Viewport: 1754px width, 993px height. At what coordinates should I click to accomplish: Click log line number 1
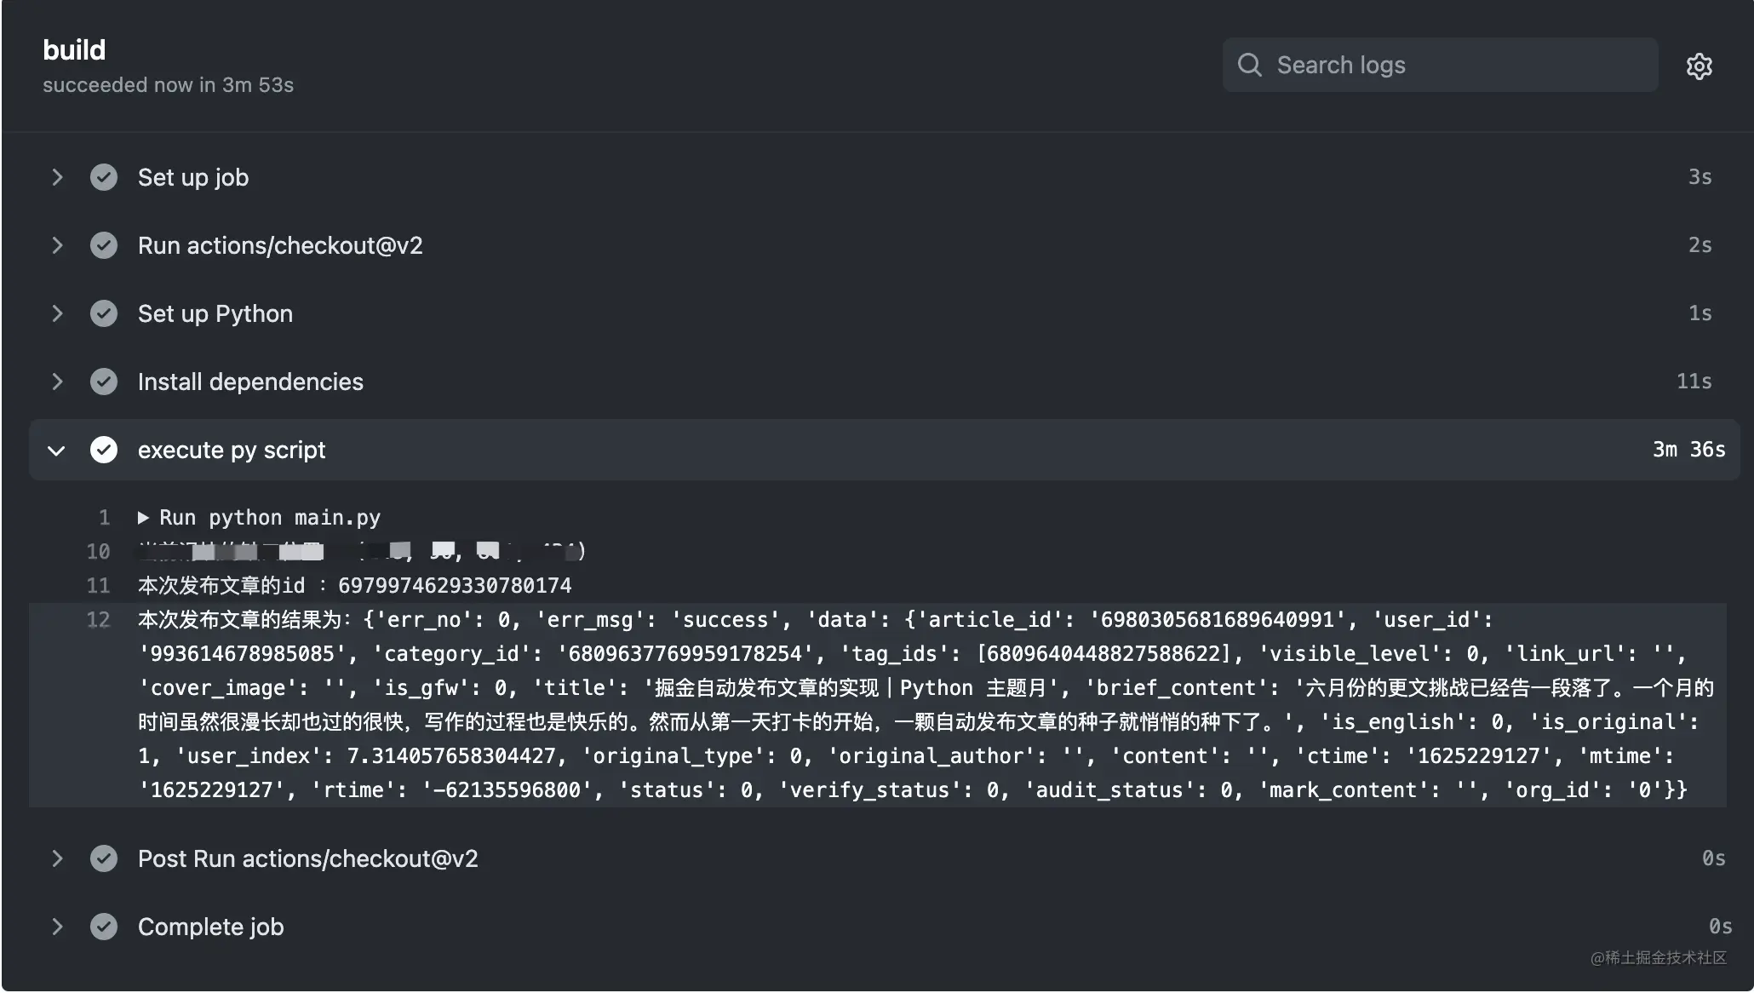pyautogui.click(x=104, y=518)
